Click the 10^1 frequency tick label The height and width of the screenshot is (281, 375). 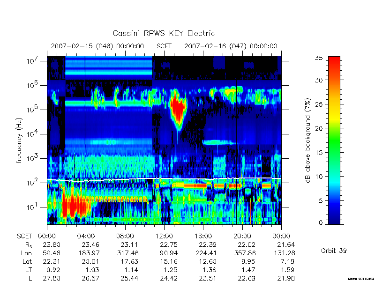(32, 207)
